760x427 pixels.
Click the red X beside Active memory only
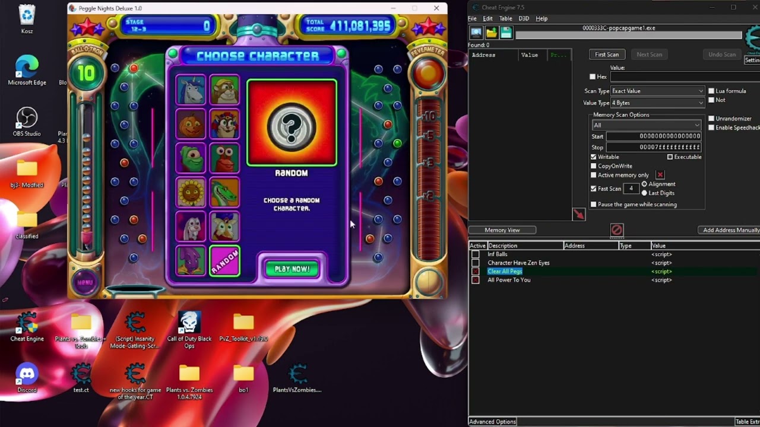coord(660,175)
